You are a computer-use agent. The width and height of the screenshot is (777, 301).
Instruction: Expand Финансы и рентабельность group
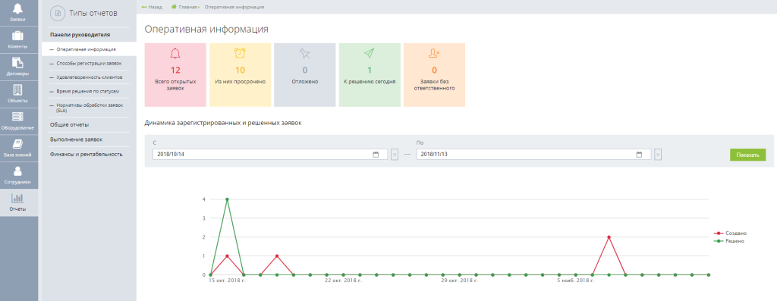[86, 154]
